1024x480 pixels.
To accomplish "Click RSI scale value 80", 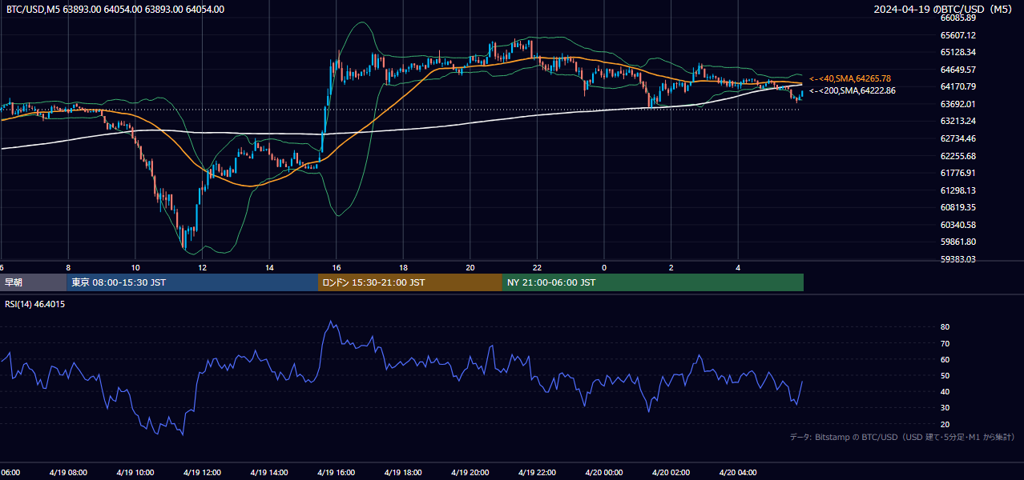I will point(945,327).
